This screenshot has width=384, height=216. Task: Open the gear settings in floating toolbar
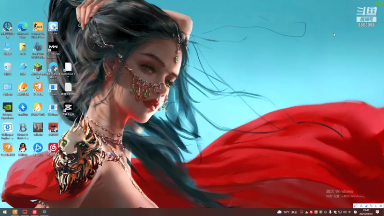pyautogui.click(x=381, y=206)
